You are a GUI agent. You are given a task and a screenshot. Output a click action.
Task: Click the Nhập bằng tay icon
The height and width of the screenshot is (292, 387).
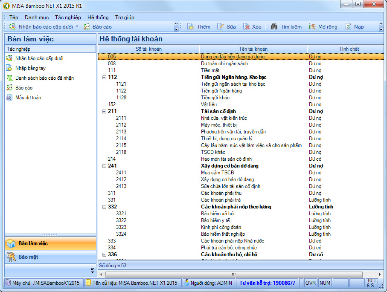point(9,68)
